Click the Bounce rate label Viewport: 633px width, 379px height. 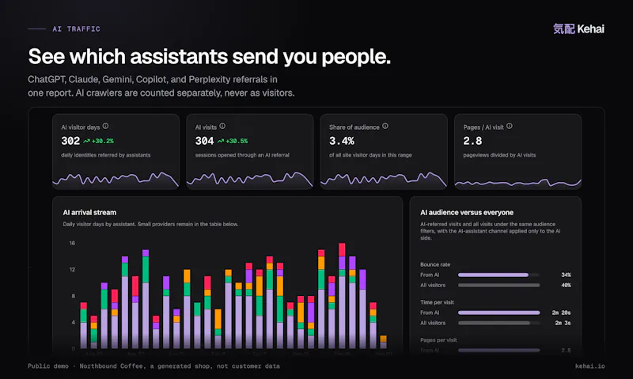point(435,265)
